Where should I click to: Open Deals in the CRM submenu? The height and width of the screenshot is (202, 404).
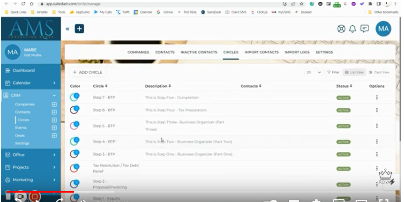coord(20,135)
